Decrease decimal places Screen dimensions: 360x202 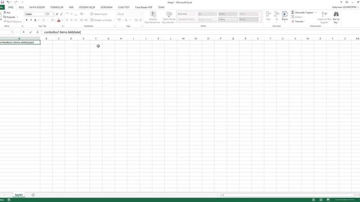(x=141, y=20)
